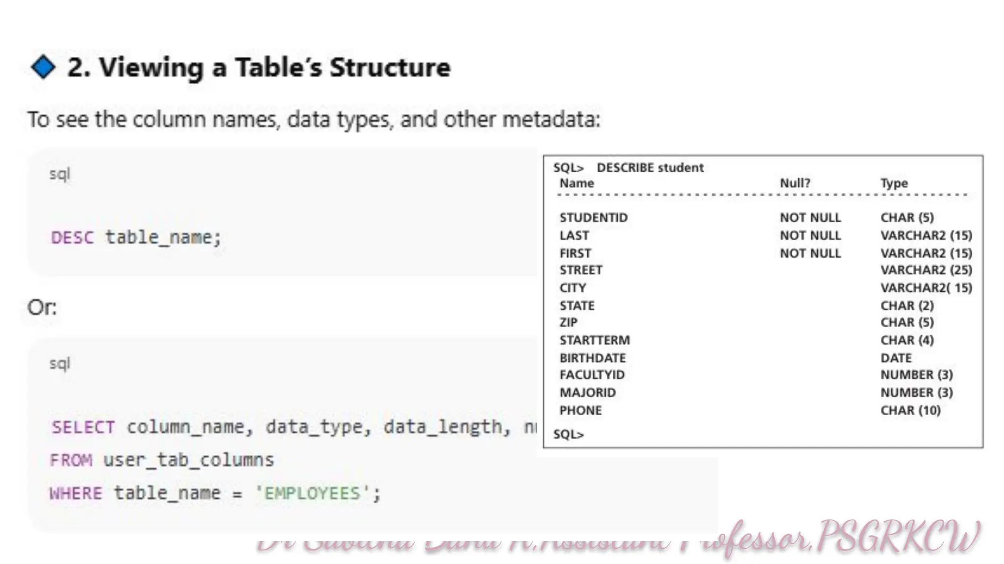Click the Type column header
1004x564 pixels.
pos(894,183)
